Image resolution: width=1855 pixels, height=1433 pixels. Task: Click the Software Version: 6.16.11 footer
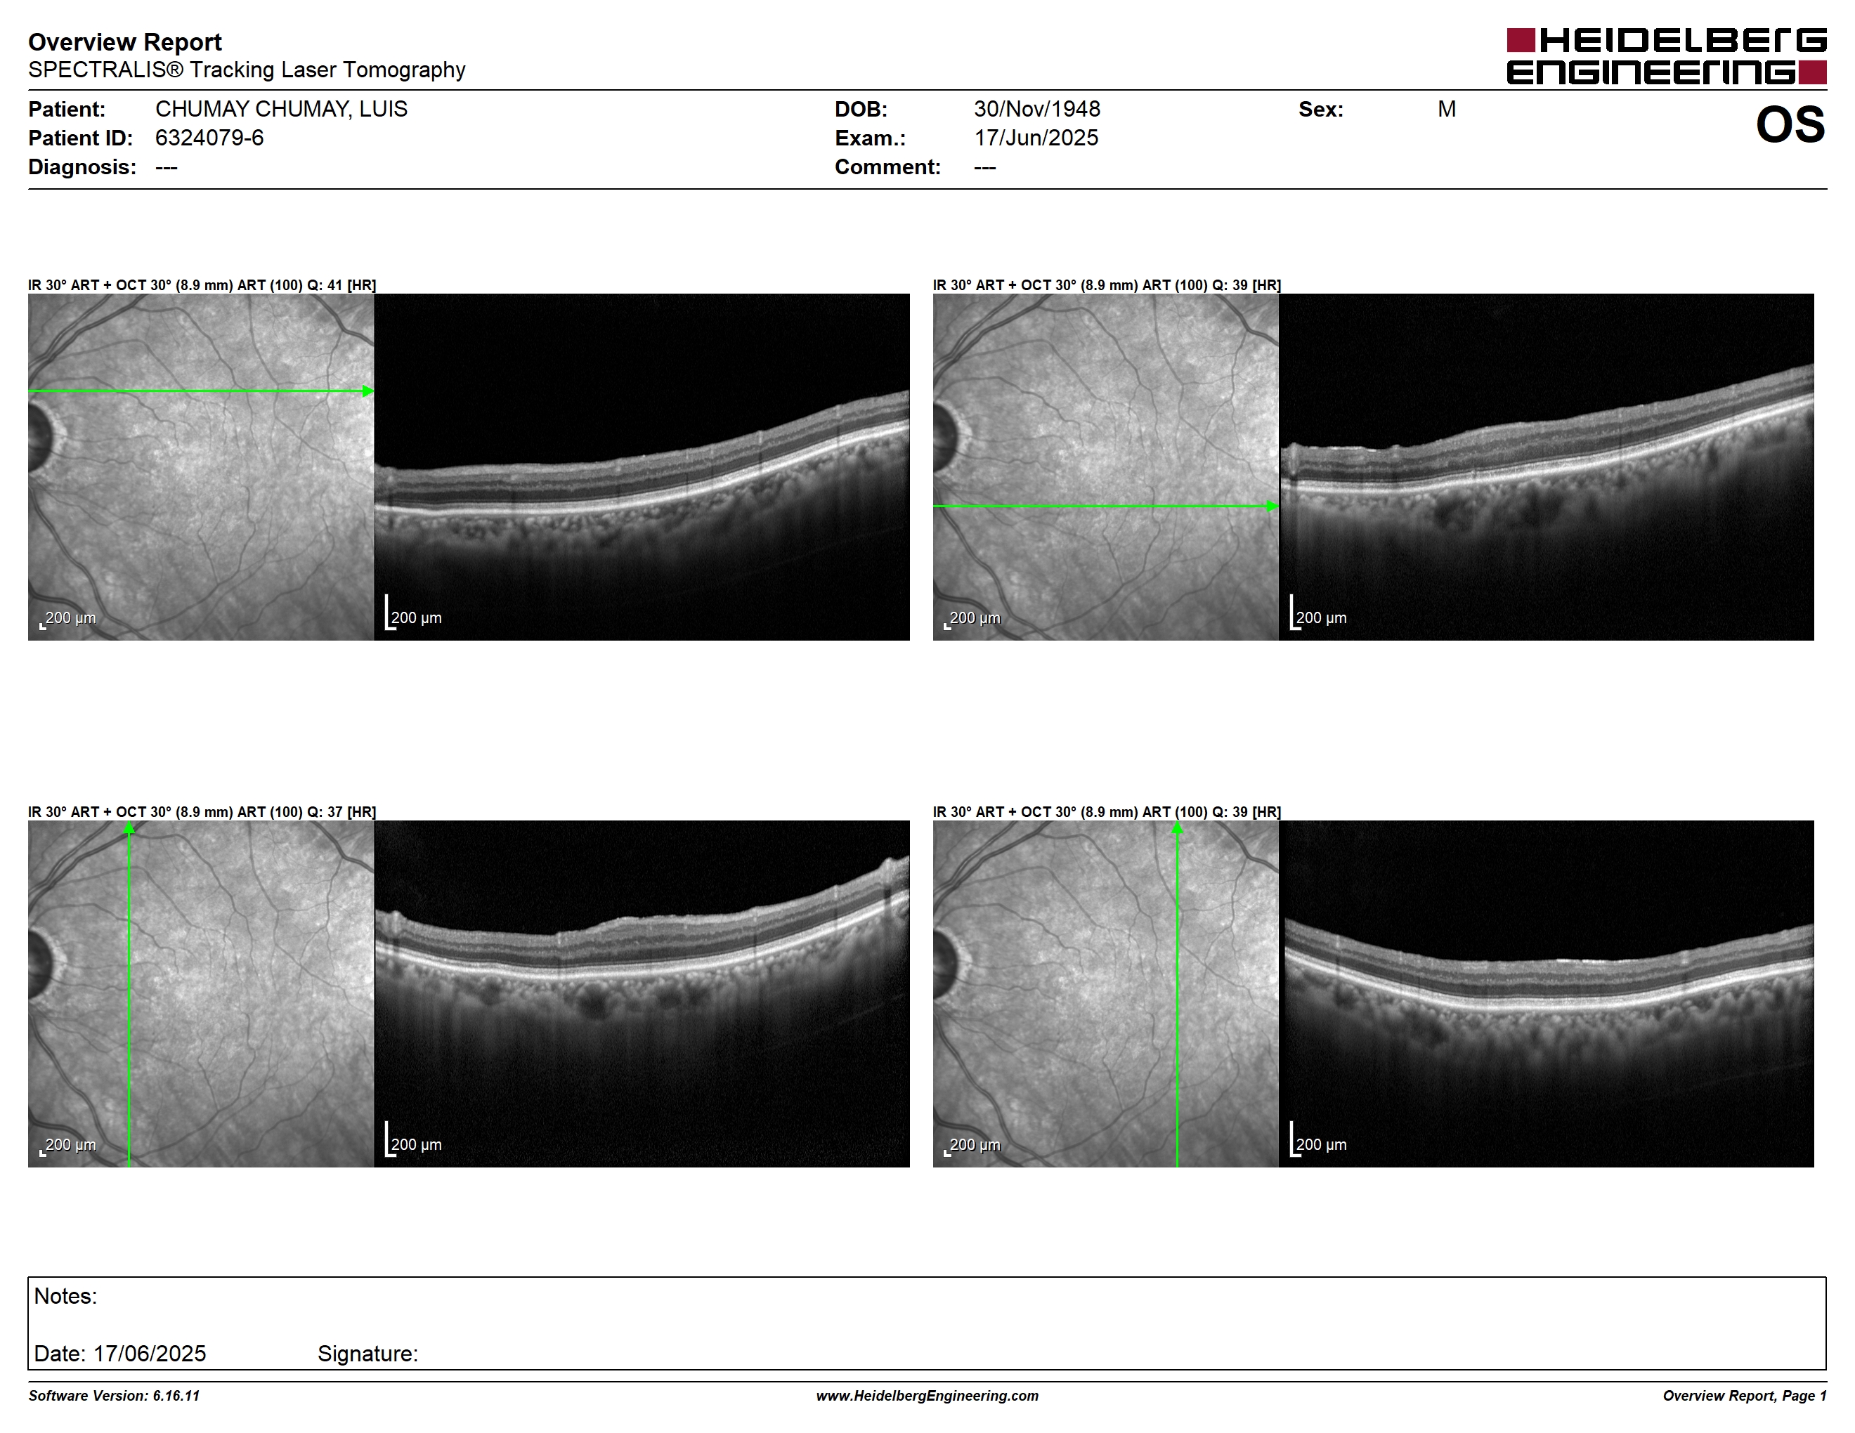[x=114, y=1396]
